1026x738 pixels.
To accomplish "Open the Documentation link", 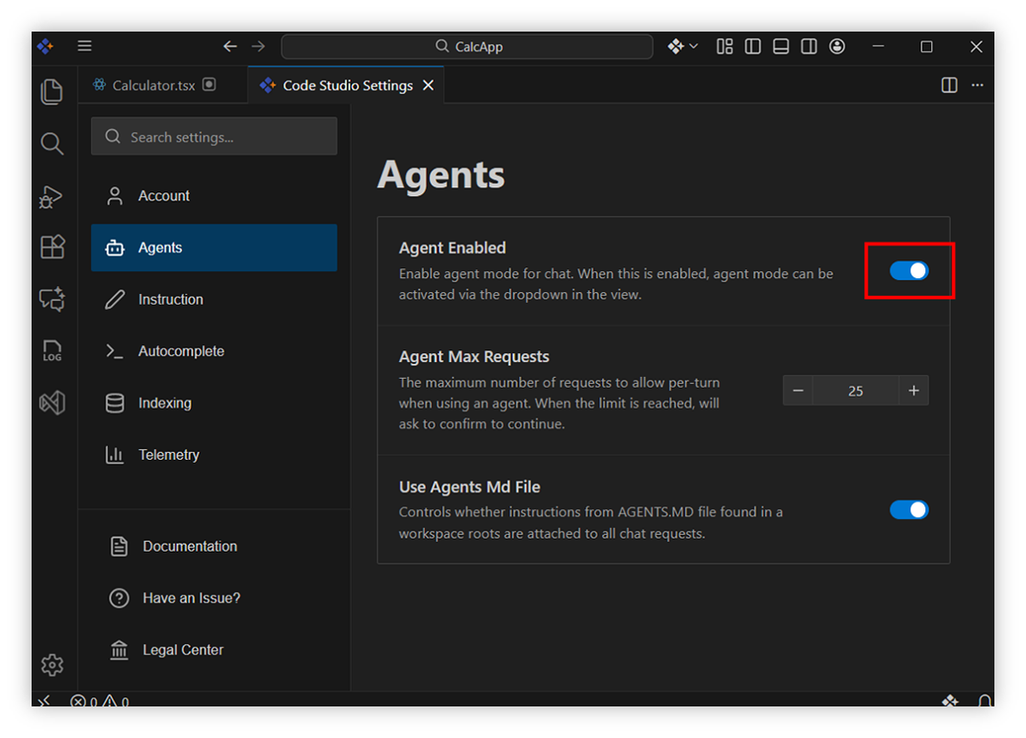I will (189, 547).
